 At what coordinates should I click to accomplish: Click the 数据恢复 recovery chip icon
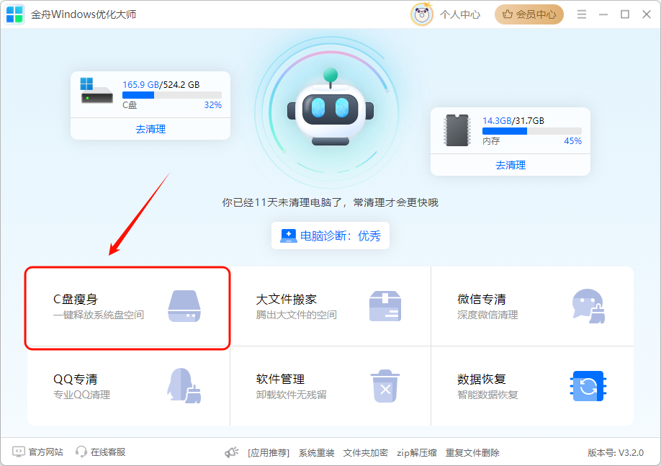(x=588, y=386)
